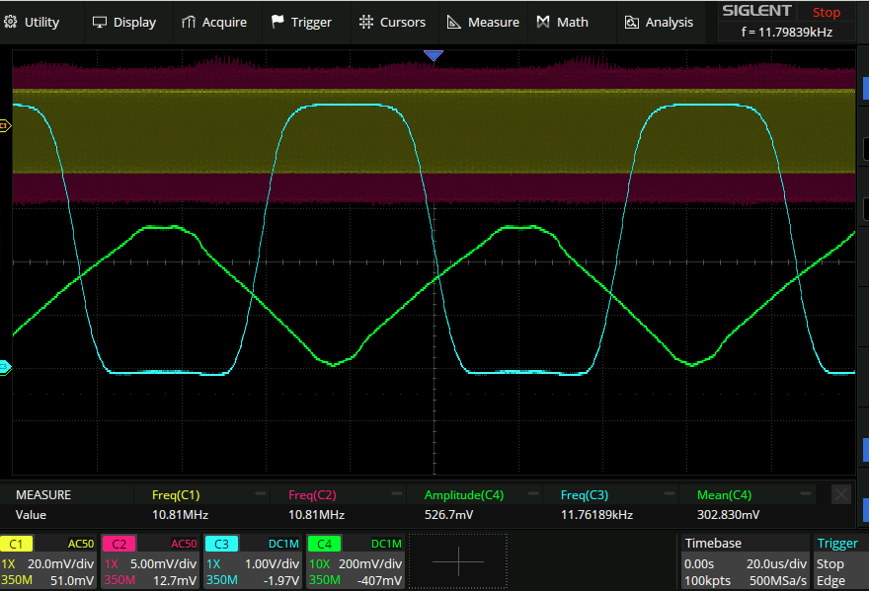Toggle channel C1 label box
Image resolution: width=869 pixels, height=591 pixels.
pos(17,544)
